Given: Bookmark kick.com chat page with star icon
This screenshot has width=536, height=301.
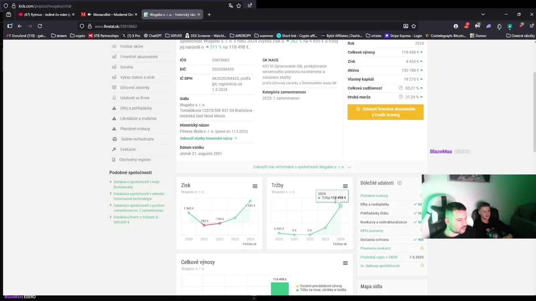Looking at the screenshot, I should tap(239, 6).
